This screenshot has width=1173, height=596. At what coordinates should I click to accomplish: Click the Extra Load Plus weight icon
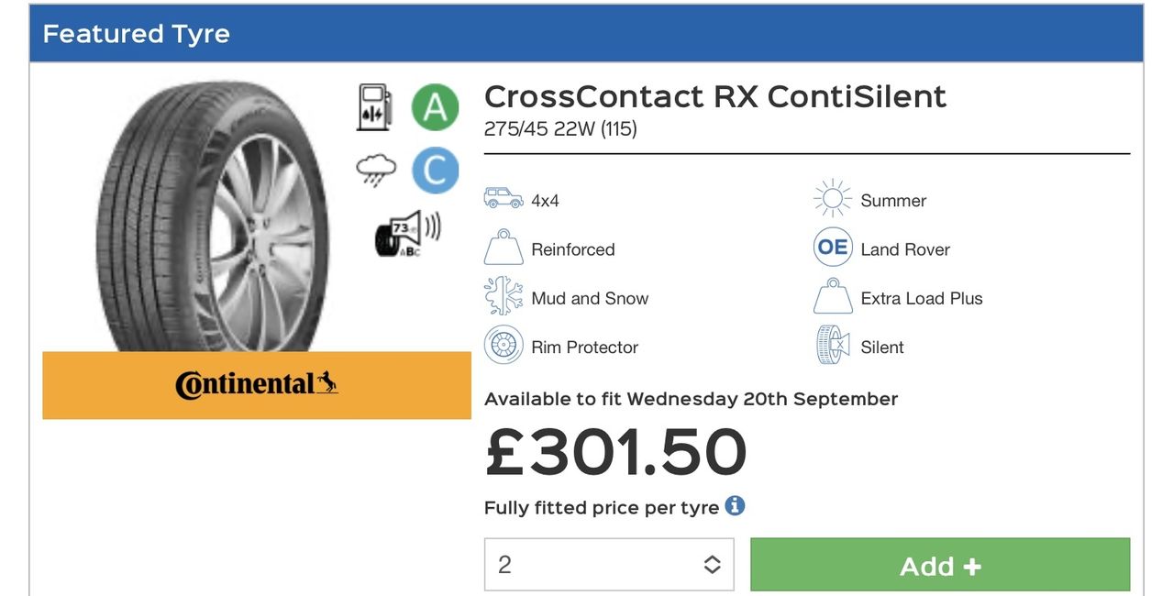coord(833,297)
